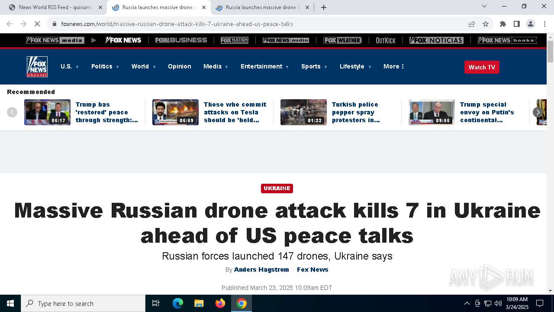Show hidden system tray icons
Viewport: 554px width, 312px height.
(467, 303)
